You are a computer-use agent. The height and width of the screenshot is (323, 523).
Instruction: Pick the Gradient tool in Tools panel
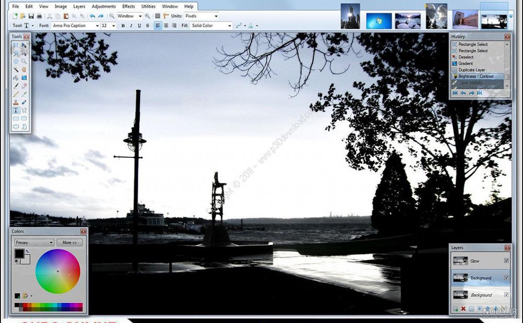(x=24, y=78)
